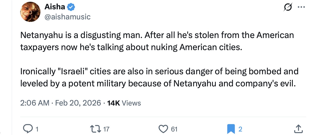
Task: Click the 2:06 AM time text
Action: (35, 103)
